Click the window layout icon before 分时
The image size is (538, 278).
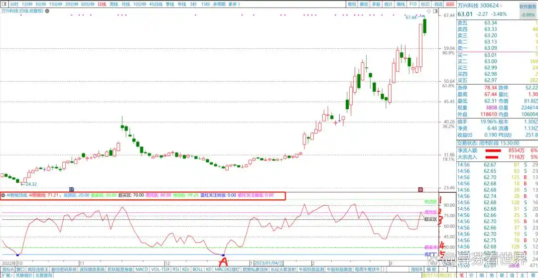pos(4,4)
